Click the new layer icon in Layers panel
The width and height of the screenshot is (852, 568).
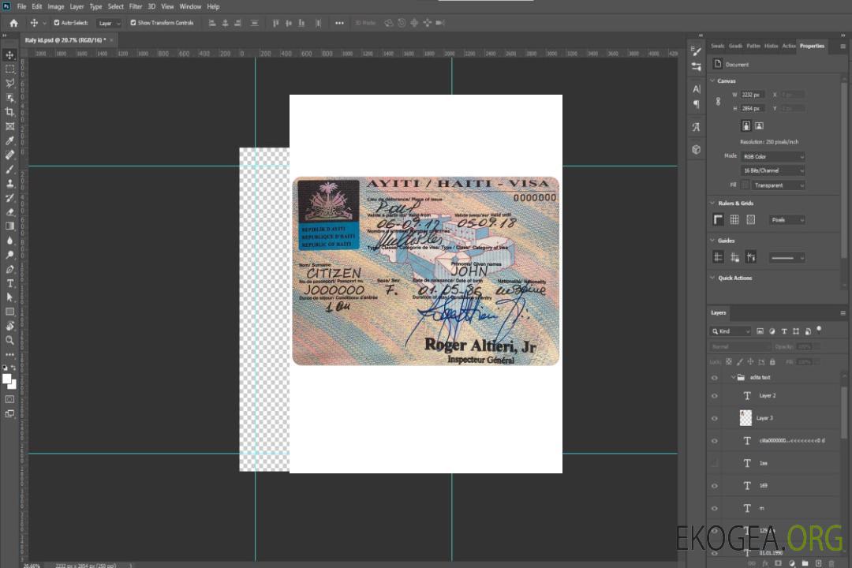818,563
